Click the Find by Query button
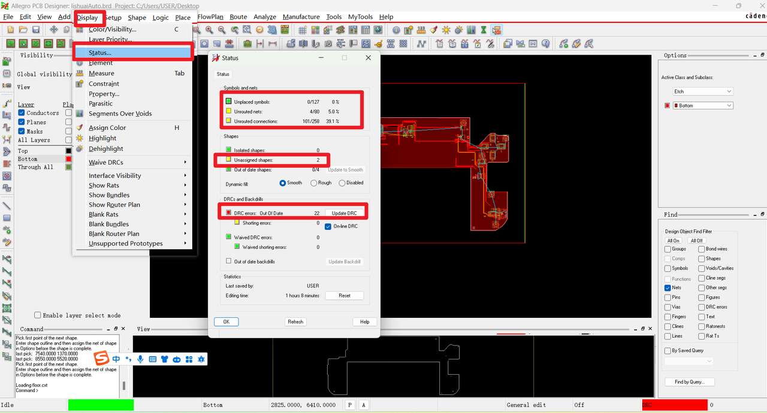Screen dimensions: 767x413 690,382
